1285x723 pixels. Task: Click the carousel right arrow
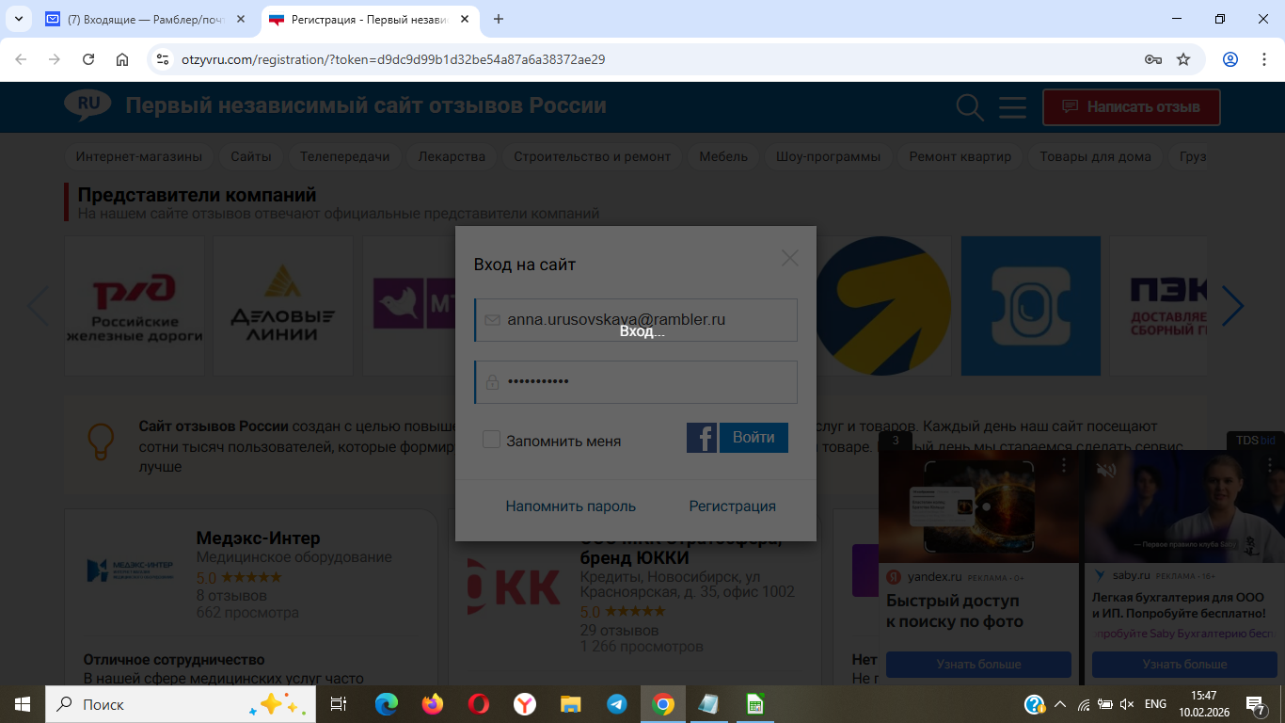[x=1232, y=305]
